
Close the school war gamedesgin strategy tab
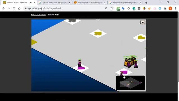pos(140,3)
